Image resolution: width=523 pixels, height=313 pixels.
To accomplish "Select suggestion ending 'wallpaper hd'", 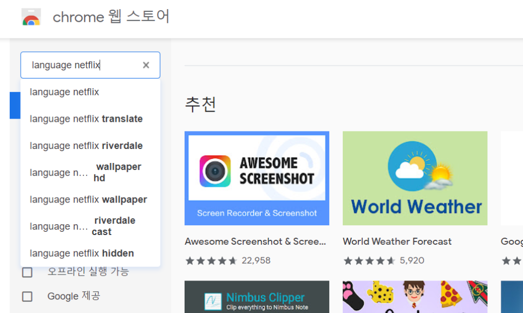I will (x=90, y=173).
